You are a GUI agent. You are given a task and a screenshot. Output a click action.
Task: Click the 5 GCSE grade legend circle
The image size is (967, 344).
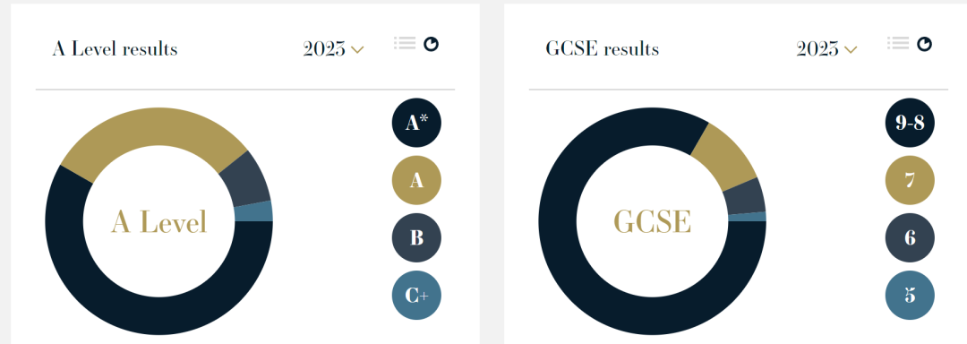click(910, 296)
